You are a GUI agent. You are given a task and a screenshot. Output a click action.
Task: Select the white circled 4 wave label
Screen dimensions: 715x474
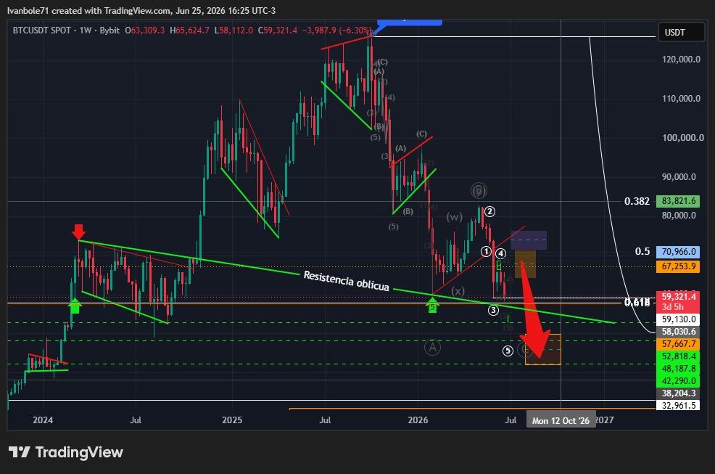(x=500, y=253)
